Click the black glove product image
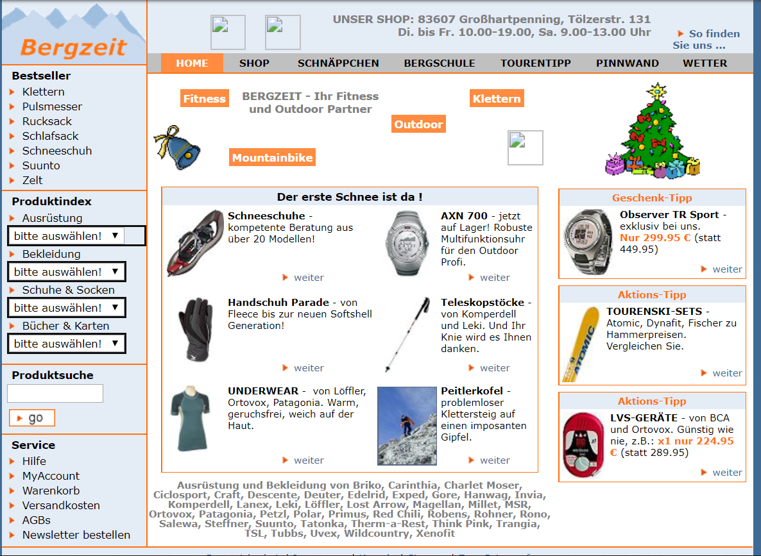This screenshot has width=761, height=556. pos(195,331)
